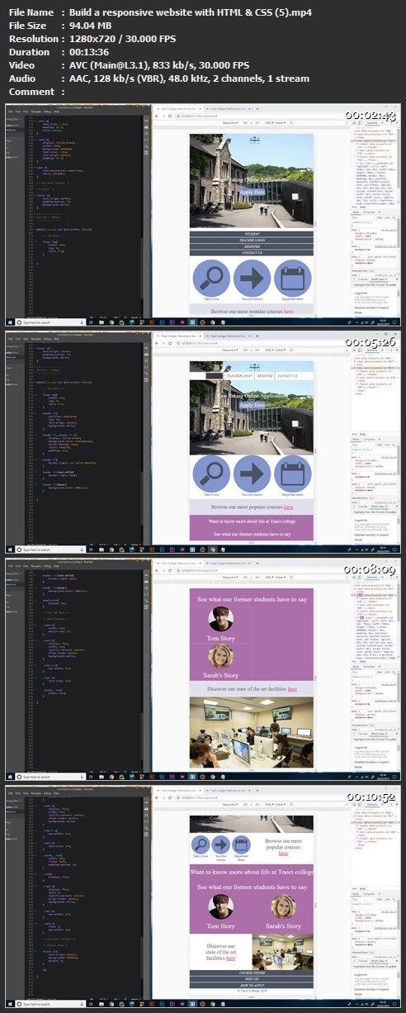Open the CONTACT US nav link in the 00:02:43 frame
Screen dimensions: 406x1013
point(253,253)
